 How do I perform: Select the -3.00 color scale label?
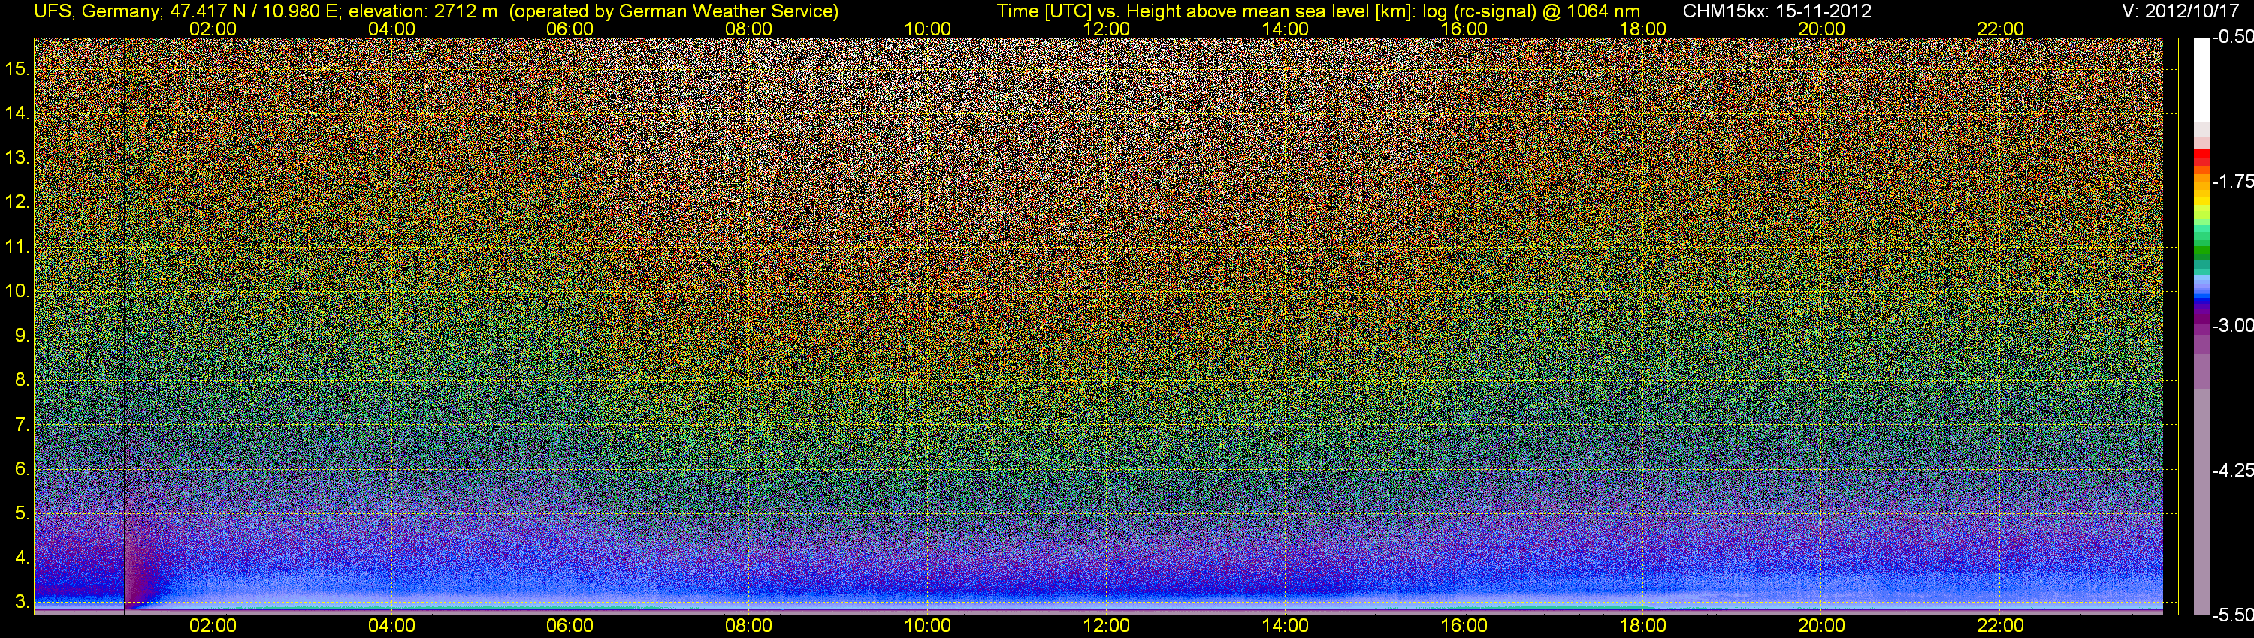click(x=2232, y=326)
